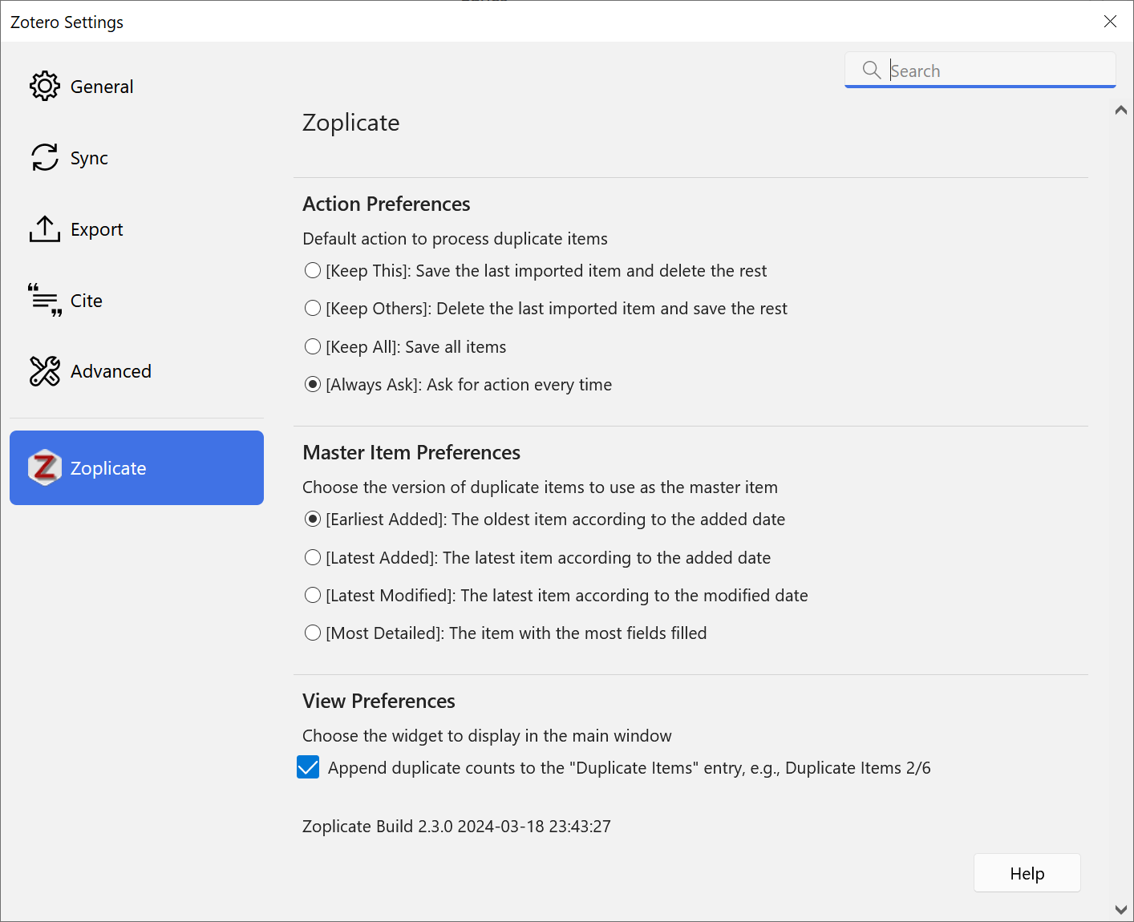Click the View Preferences heading
This screenshot has height=922, width=1134.
pyautogui.click(x=379, y=701)
